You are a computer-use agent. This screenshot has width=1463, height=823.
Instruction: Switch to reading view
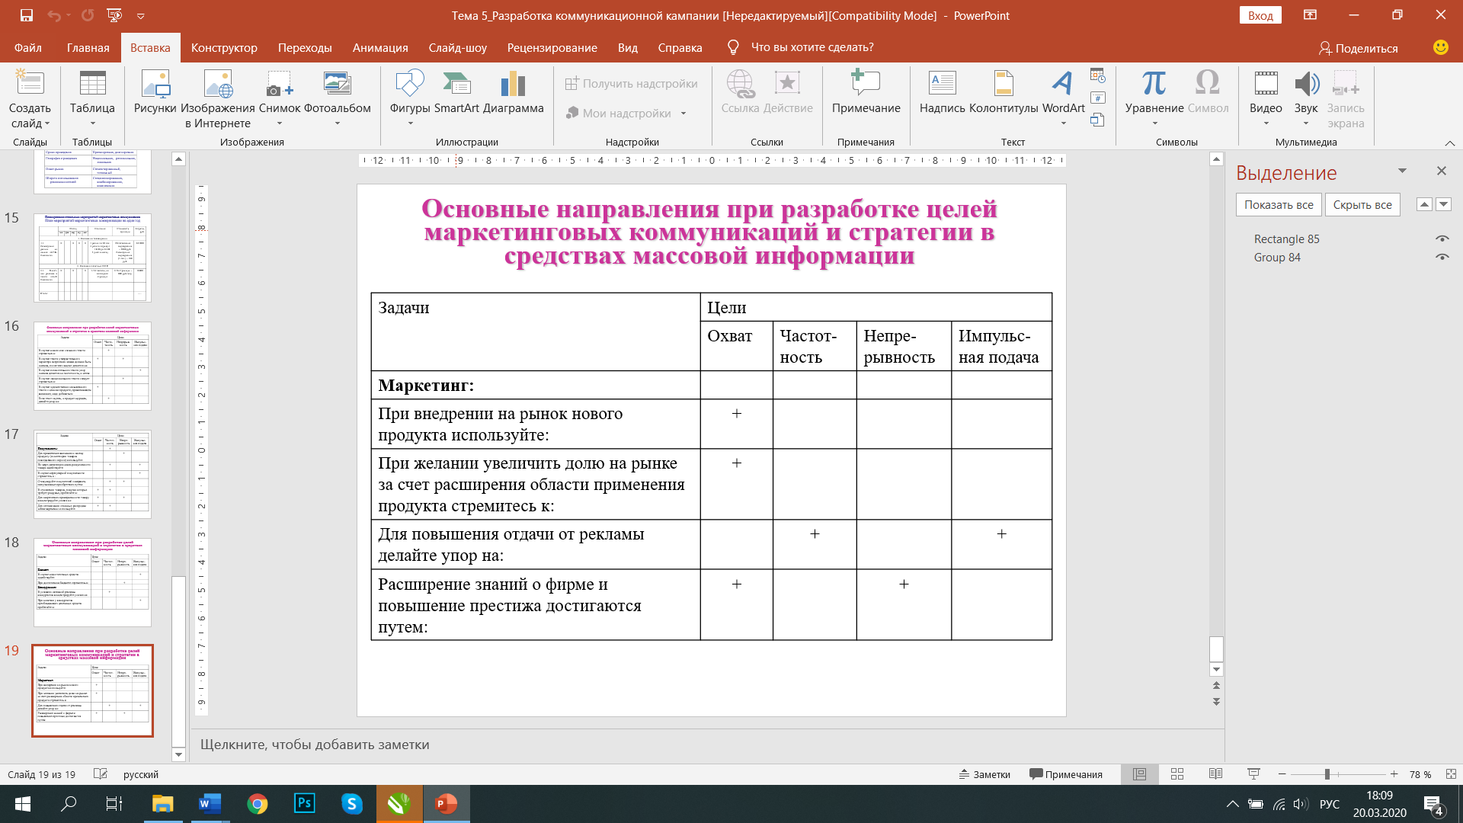tap(1215, 774)
